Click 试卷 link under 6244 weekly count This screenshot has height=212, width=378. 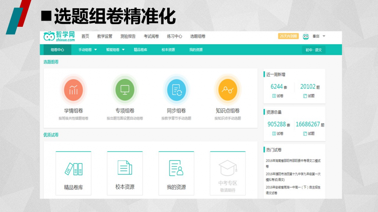pyautogui.click(x=278, y=96)
